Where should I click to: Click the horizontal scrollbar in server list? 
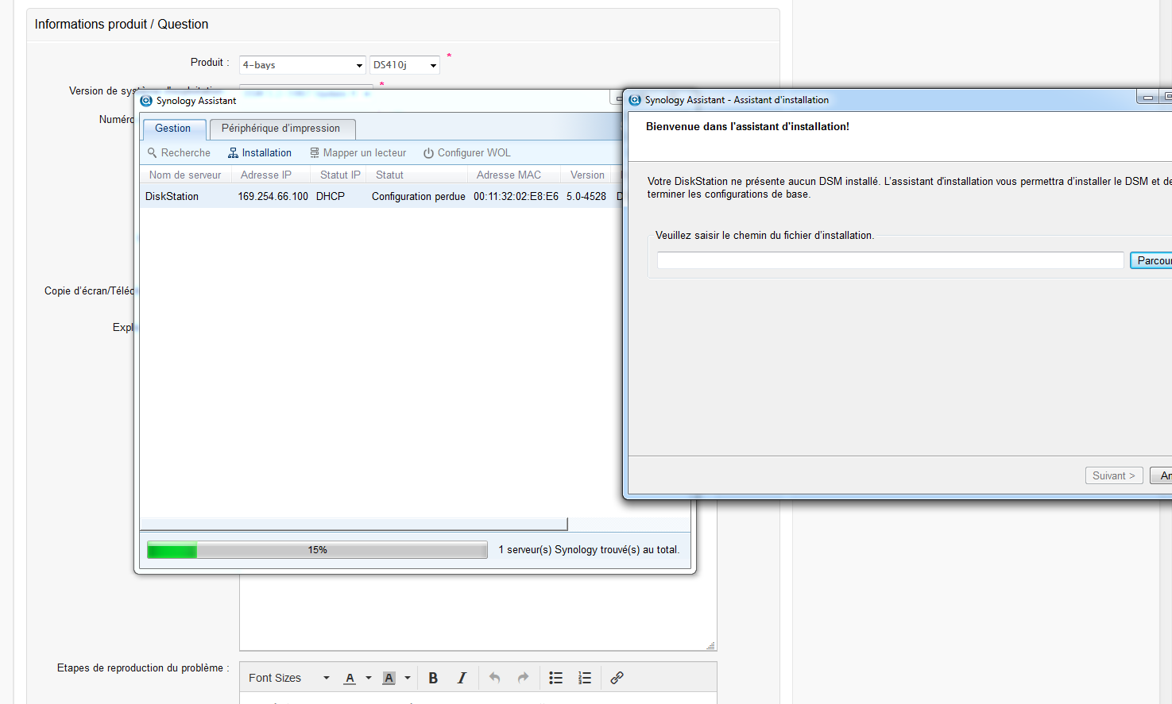354,524
